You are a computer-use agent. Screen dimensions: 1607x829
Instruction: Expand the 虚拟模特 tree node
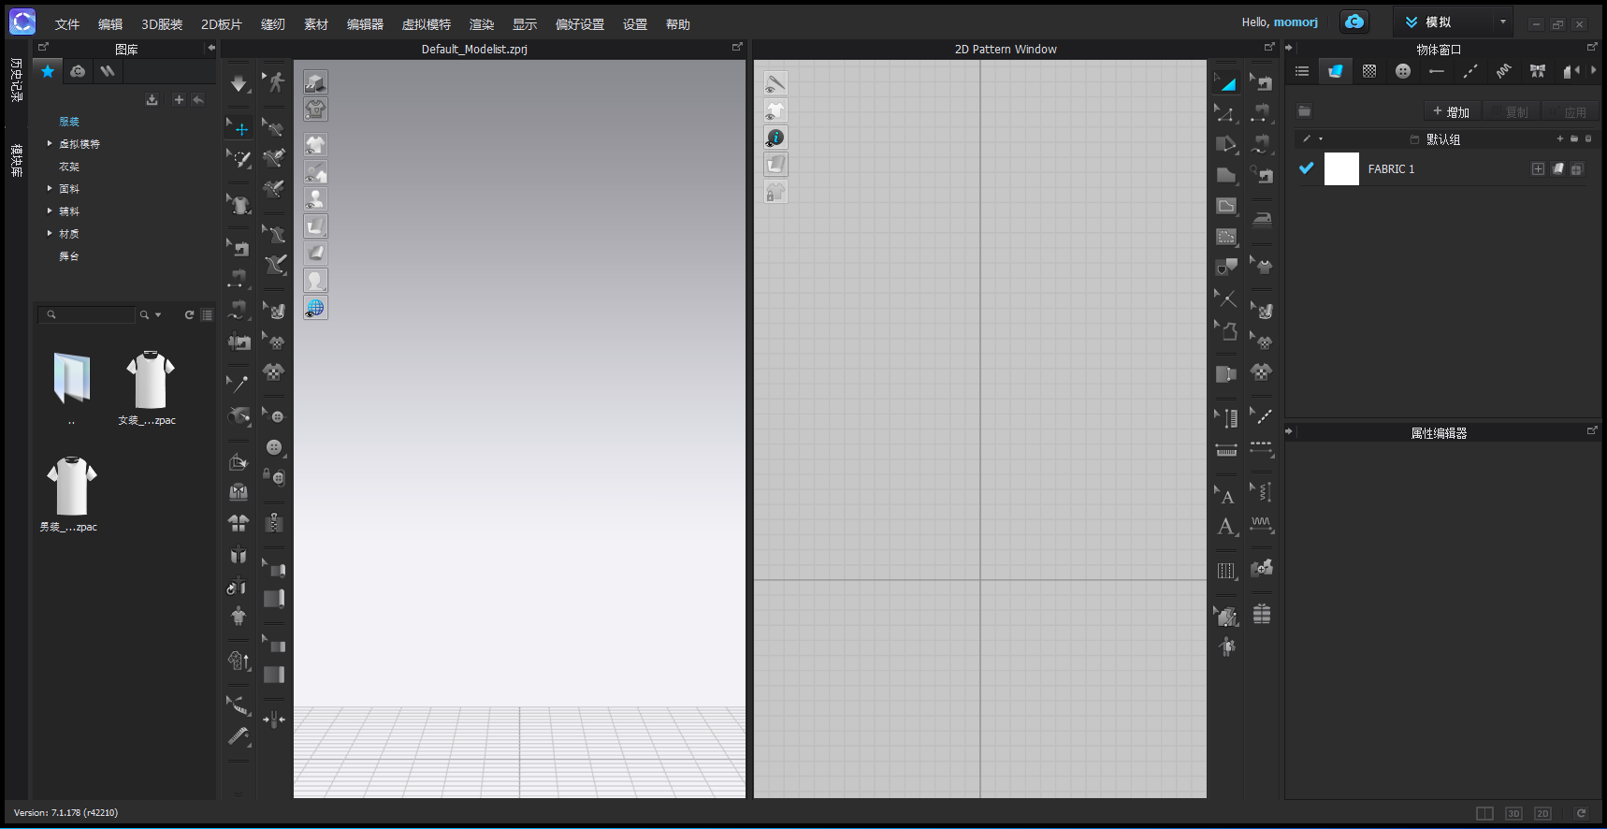(50, 144)
